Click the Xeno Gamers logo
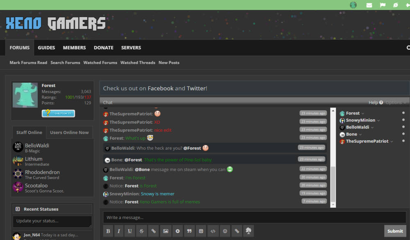This screenshot has height=240, width=410. (x=56, y=23)
